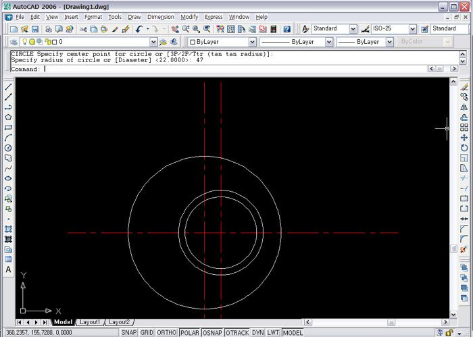Viewport: 473px width, 337px height.
Task: Toggle DYN dynamic input
Action: click(x=258, y=332)
